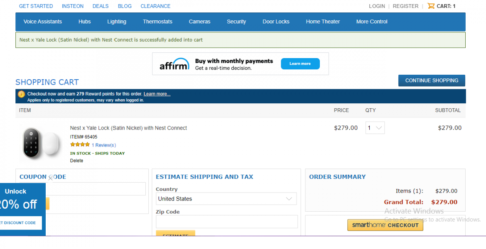
Task: Open the quantity dropdown
Action: click(375, 128)
